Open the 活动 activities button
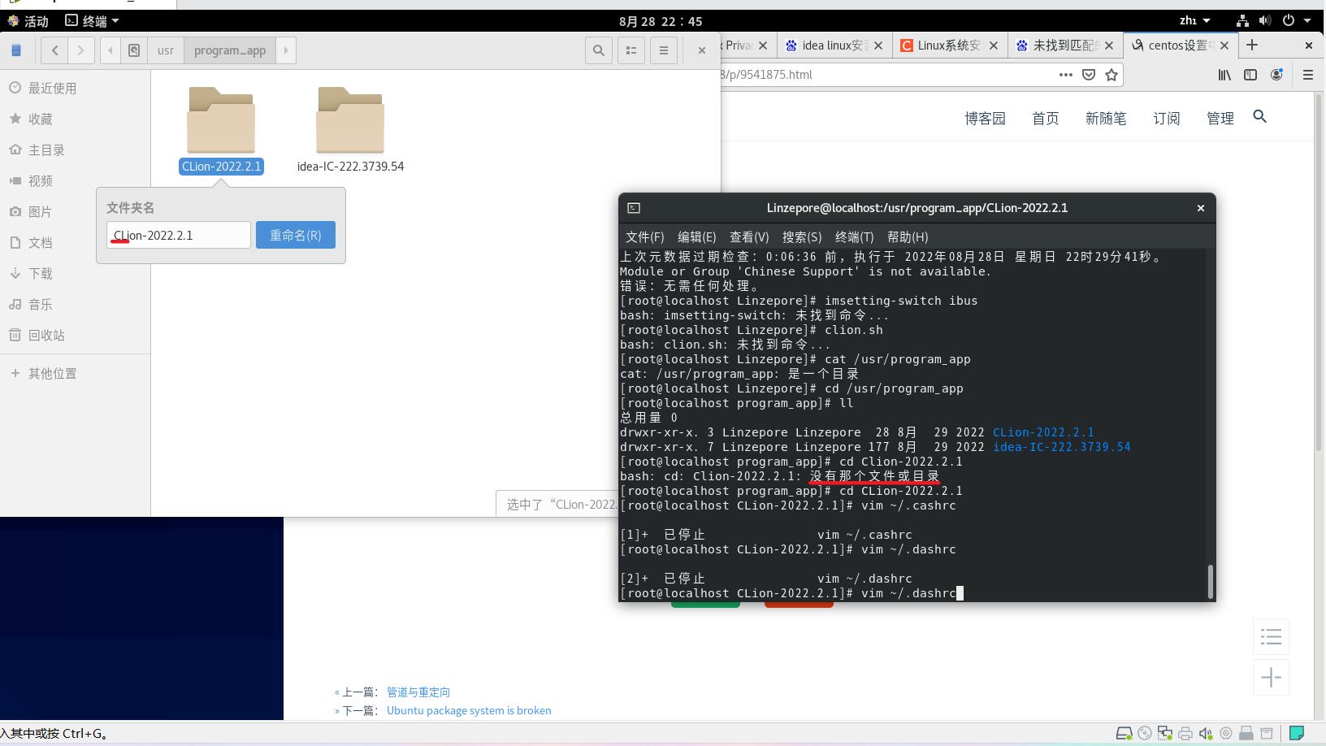The height and width of the screenshot is (746, 1326). tap(28, 20)
